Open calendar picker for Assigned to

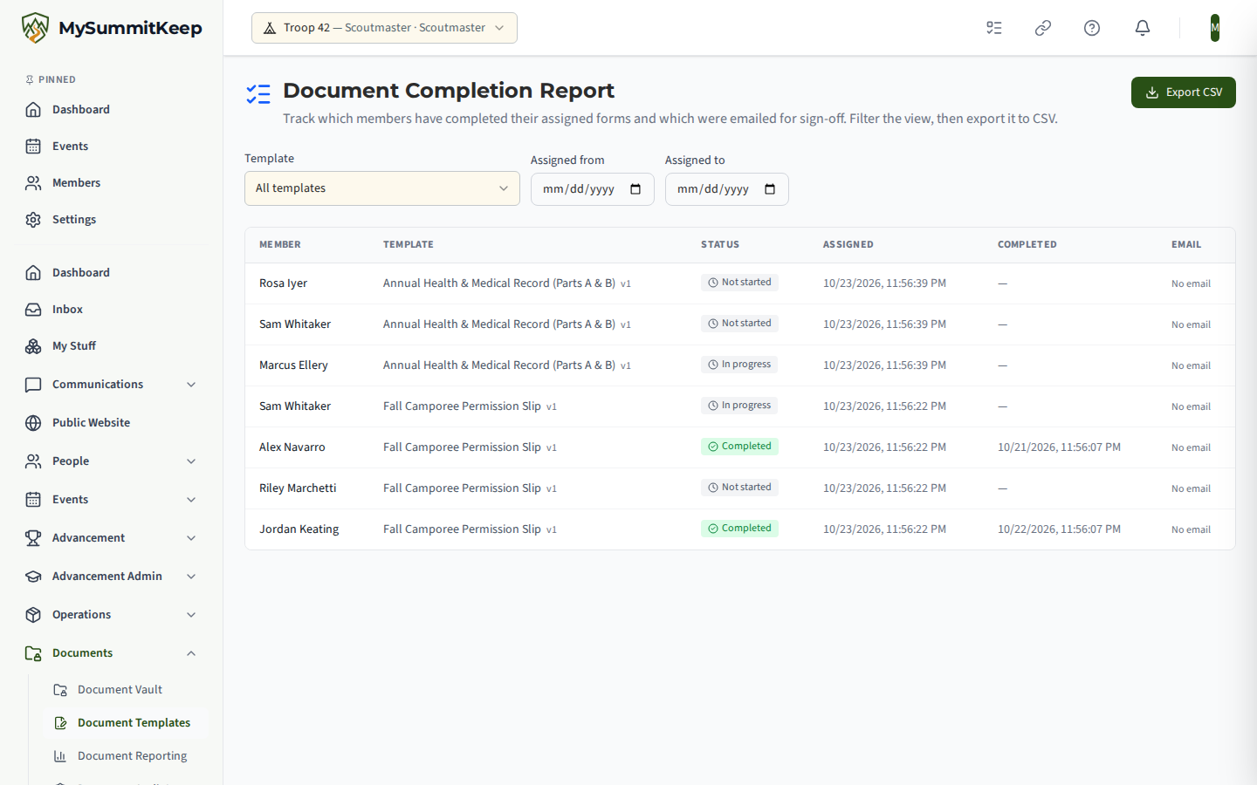(770, 189)
